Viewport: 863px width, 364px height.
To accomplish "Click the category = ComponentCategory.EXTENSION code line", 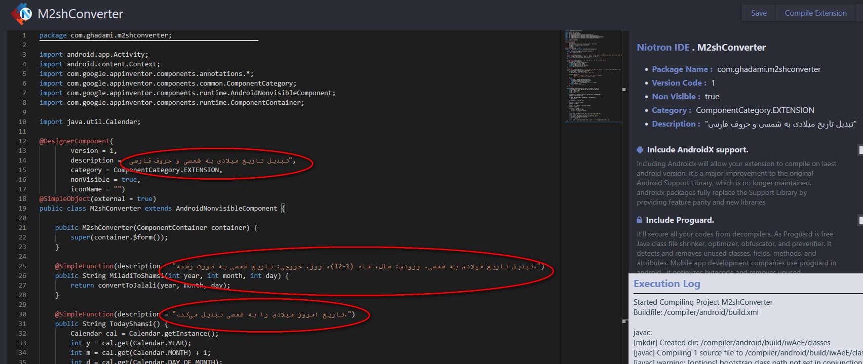I will click(x=146, y=170).
